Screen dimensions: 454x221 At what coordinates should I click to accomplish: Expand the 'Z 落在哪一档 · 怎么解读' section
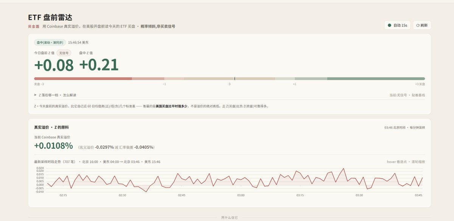click(55, 95)
